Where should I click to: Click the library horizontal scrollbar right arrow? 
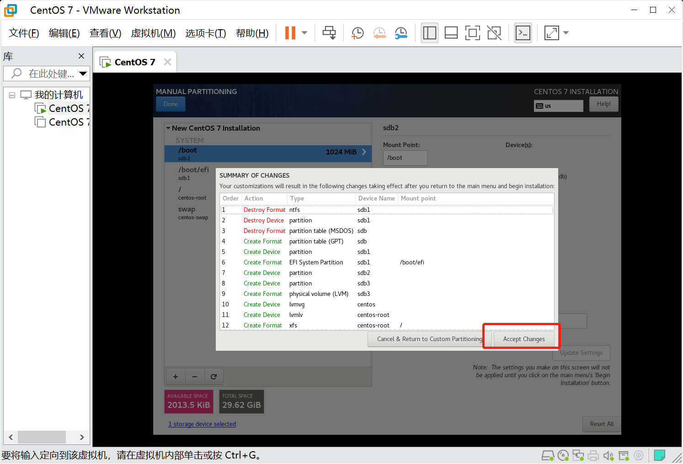click(x=82, y=437)
